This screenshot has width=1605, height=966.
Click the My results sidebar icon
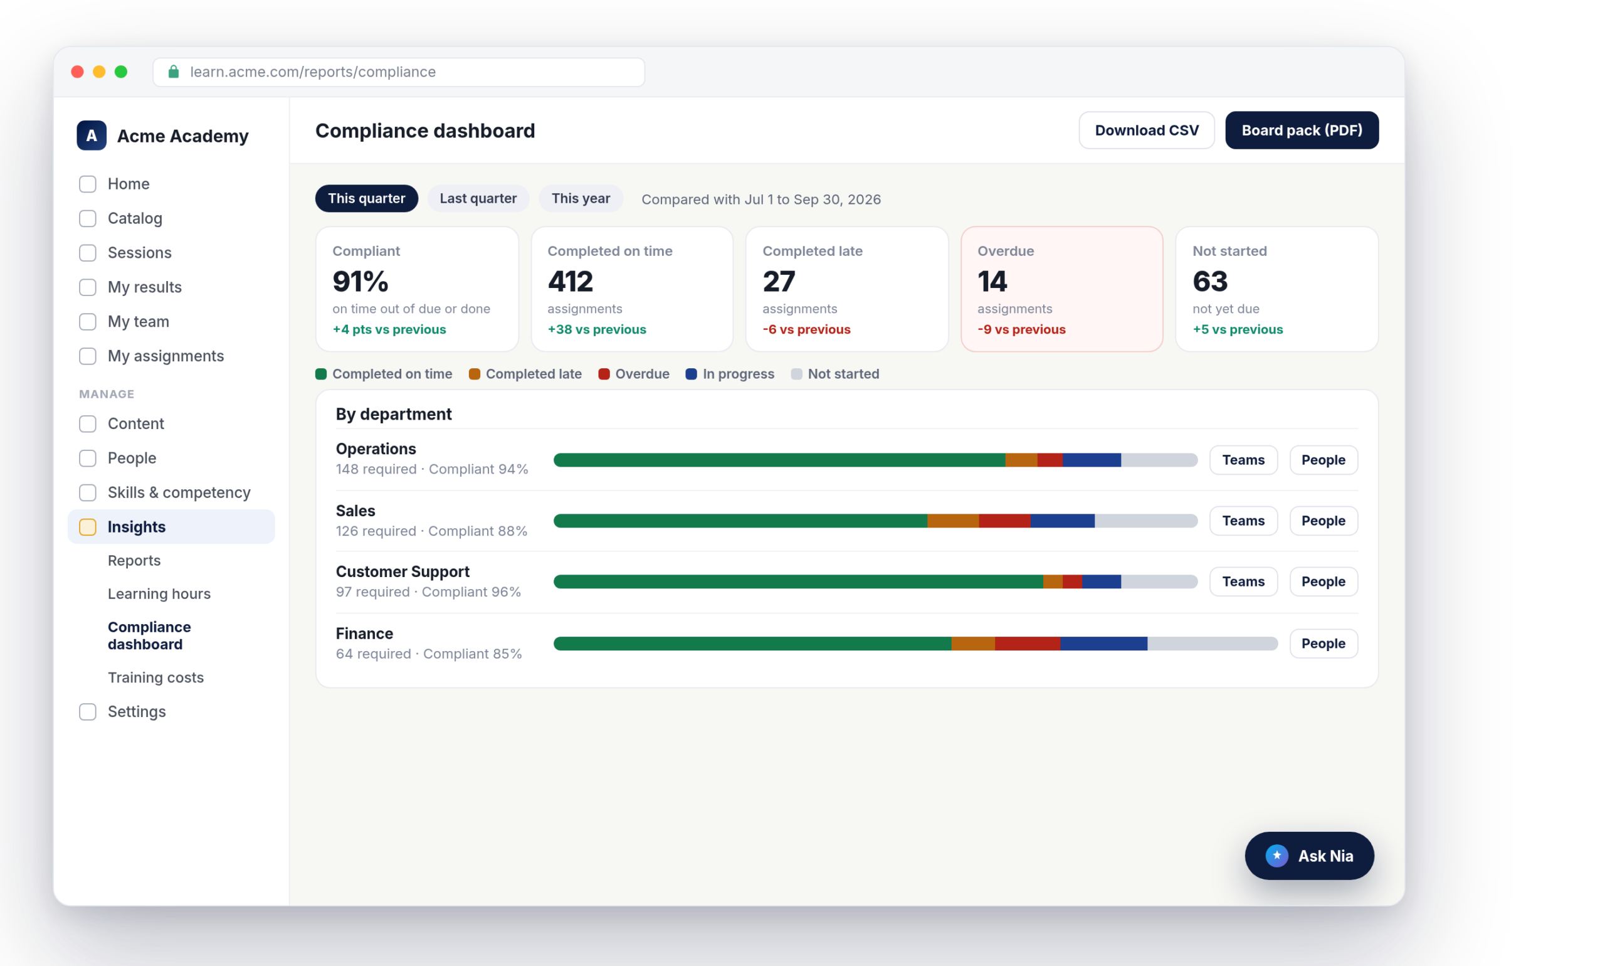click(88, 287)
